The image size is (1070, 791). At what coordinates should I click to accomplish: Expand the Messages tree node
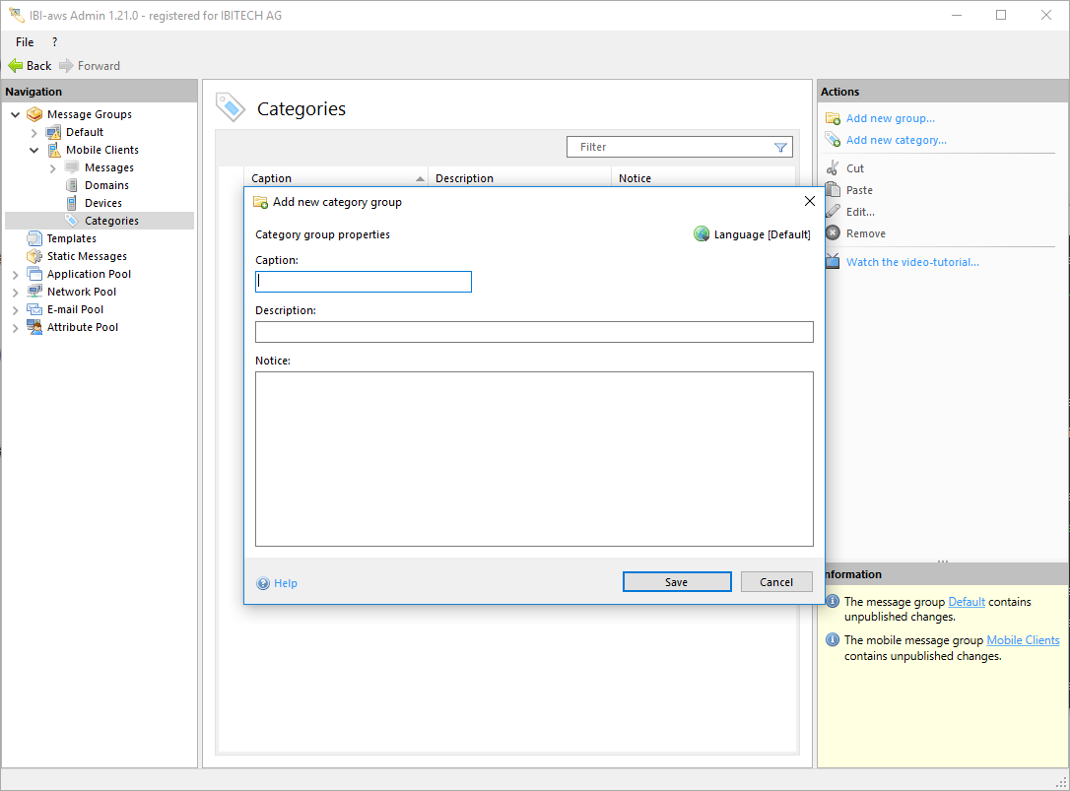point(52,168)
